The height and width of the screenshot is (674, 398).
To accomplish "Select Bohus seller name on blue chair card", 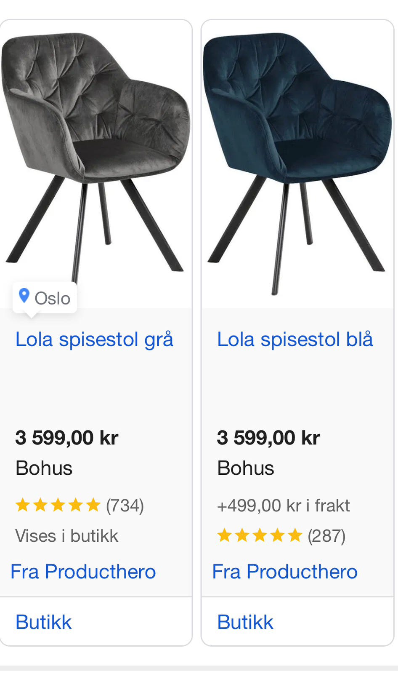I will click(x=246, y=468).
